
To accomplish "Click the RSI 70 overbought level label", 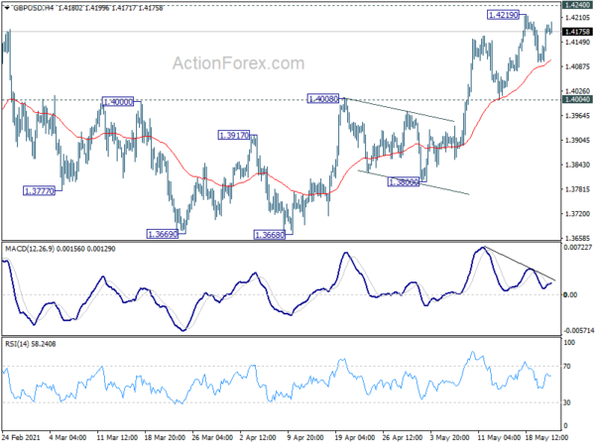I will tap(566, 367).
